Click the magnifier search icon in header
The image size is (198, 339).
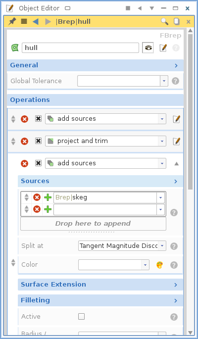coord(164,21)
